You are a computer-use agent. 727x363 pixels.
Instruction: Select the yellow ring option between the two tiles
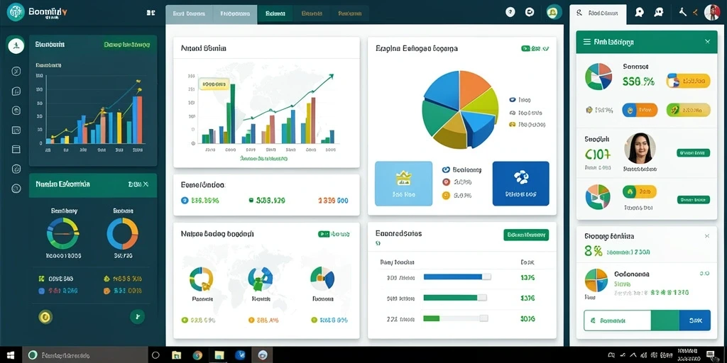(446, 196)
